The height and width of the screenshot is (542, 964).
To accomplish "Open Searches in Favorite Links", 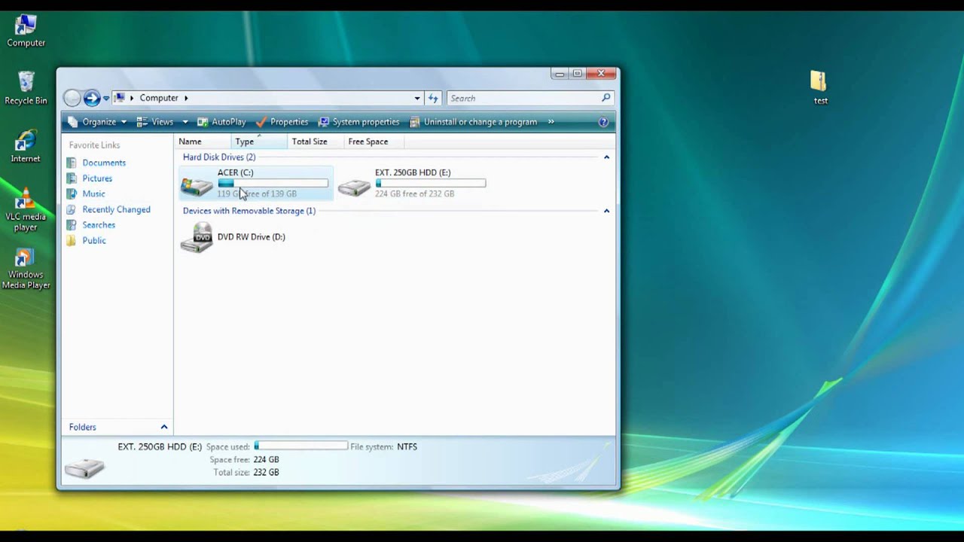I will 99,225.
